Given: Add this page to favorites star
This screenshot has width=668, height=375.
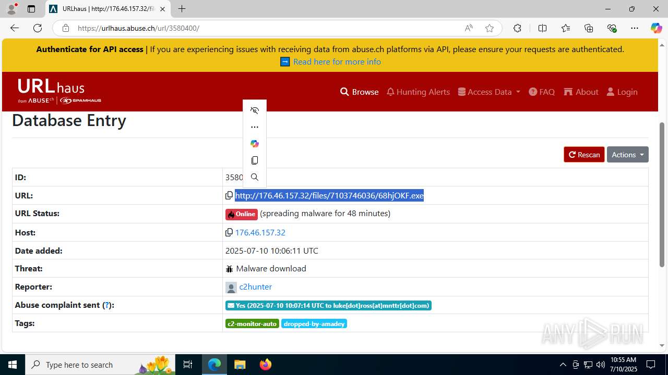Looking at the screenshot, I should 489,28.
